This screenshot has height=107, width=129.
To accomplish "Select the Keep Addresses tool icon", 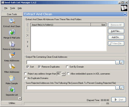I will pos(12,55).
